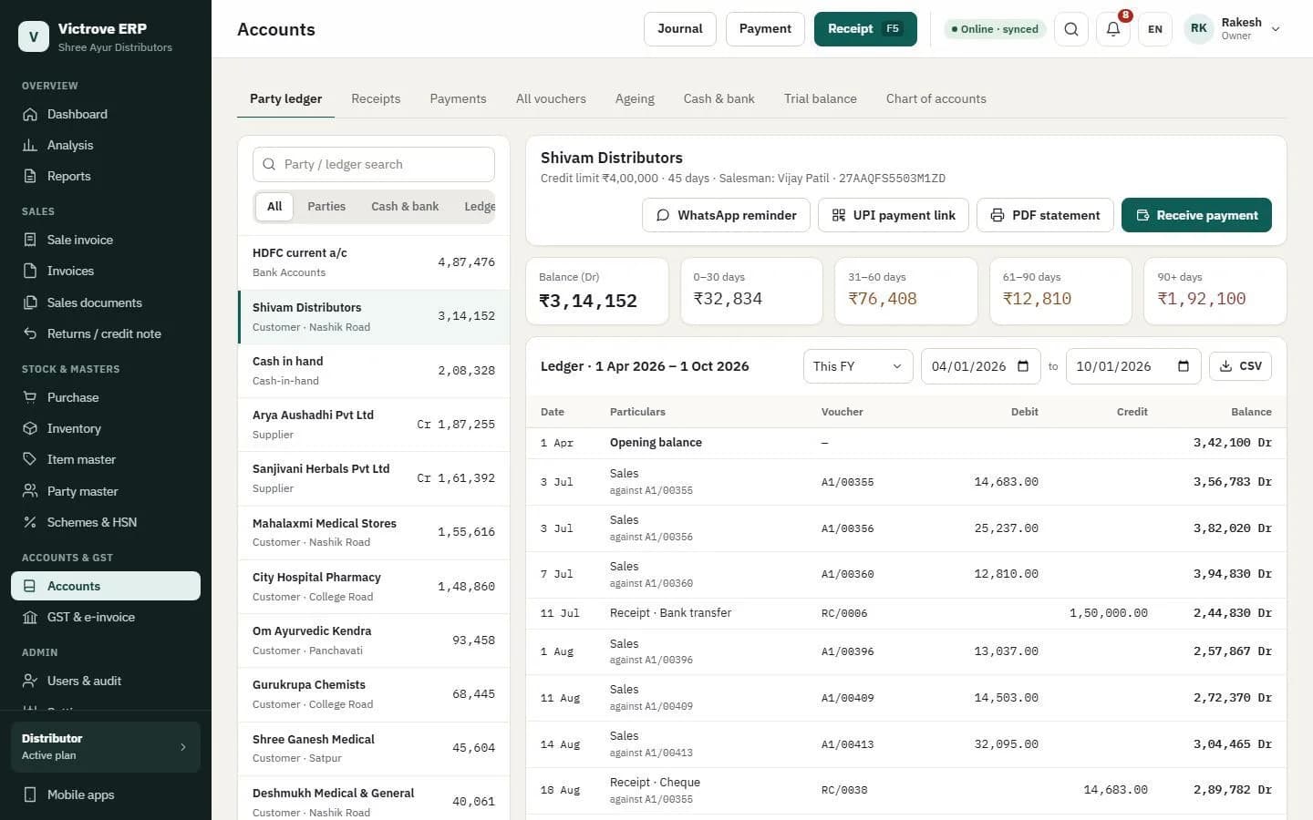Image resolution: width=1313 pixels, height=820 pixels.
Task: Create a new Journal voucher
Action: click(x=680, y=29)
